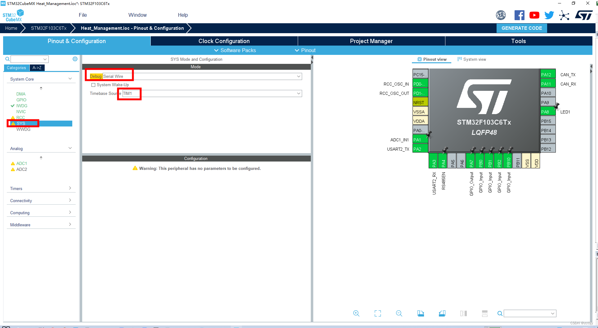Click the category search magnifier icon
The height and width of the screenshot is (328, 598).
point(7,59)
